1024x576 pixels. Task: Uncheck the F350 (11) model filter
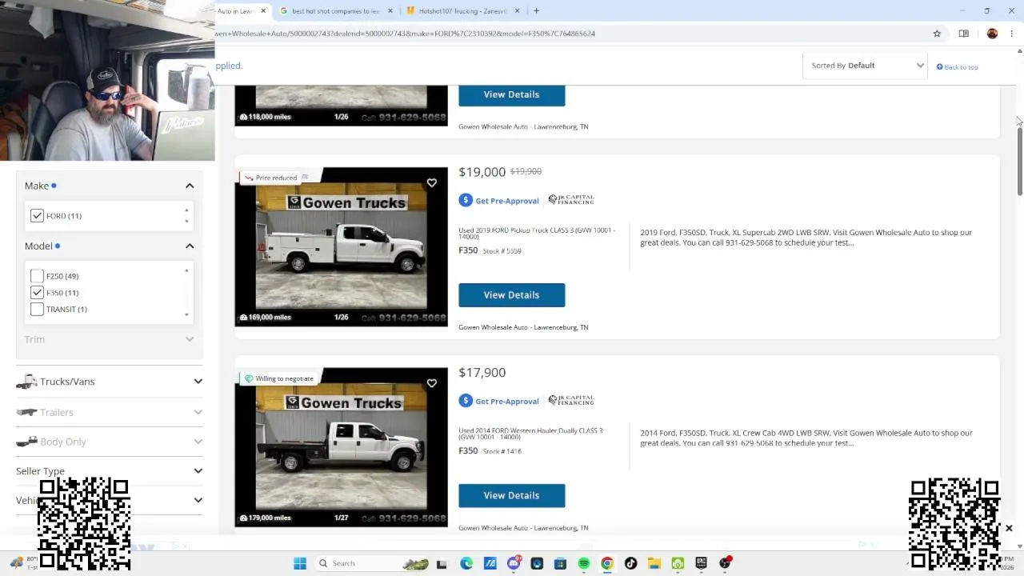(37, 293)
